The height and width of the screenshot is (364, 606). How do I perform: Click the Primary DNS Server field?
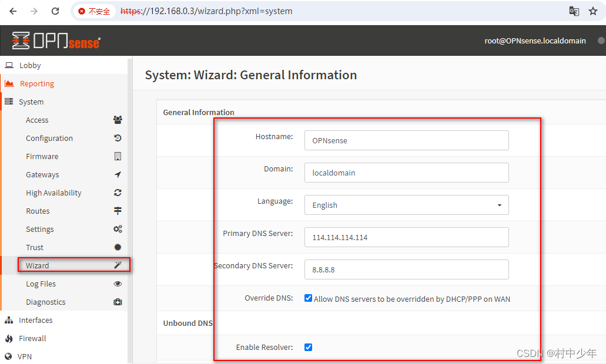click(x=407, y=237)
